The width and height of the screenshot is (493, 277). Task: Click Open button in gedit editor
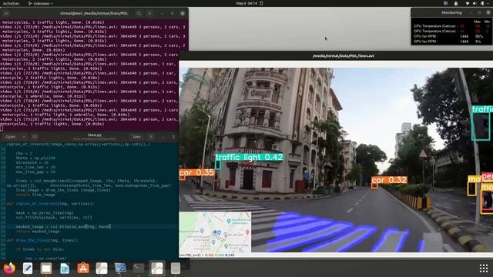(10, 137)
